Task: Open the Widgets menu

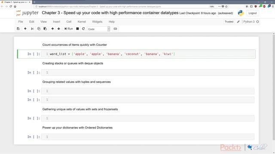Action: [97, 22]
